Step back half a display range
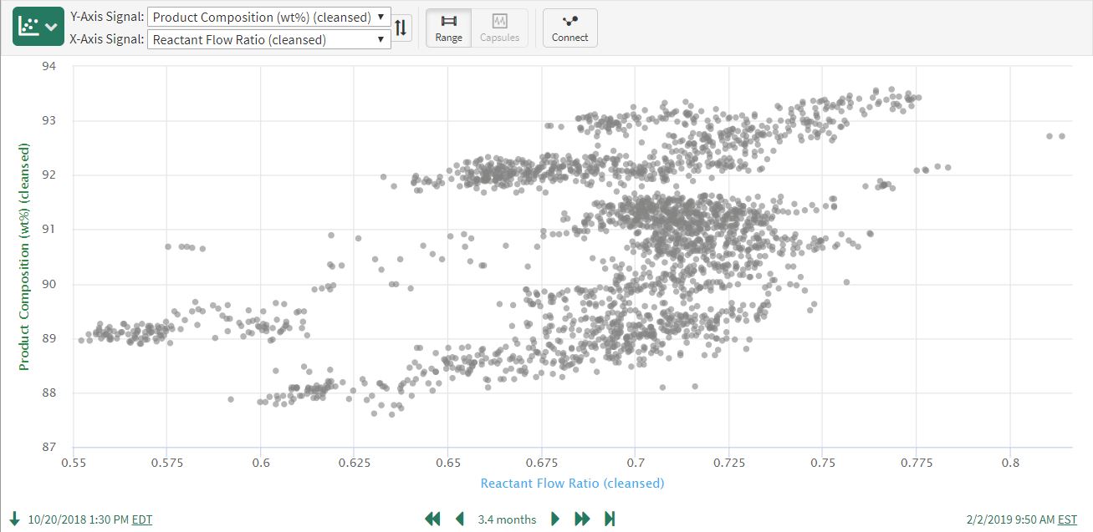 pos(459,519)
